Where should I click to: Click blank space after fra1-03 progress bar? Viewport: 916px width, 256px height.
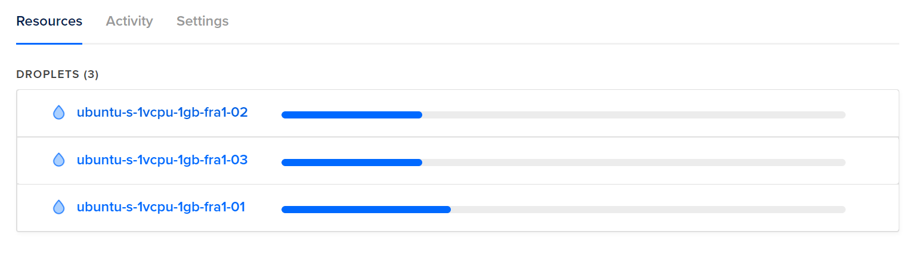pos(872,161)
